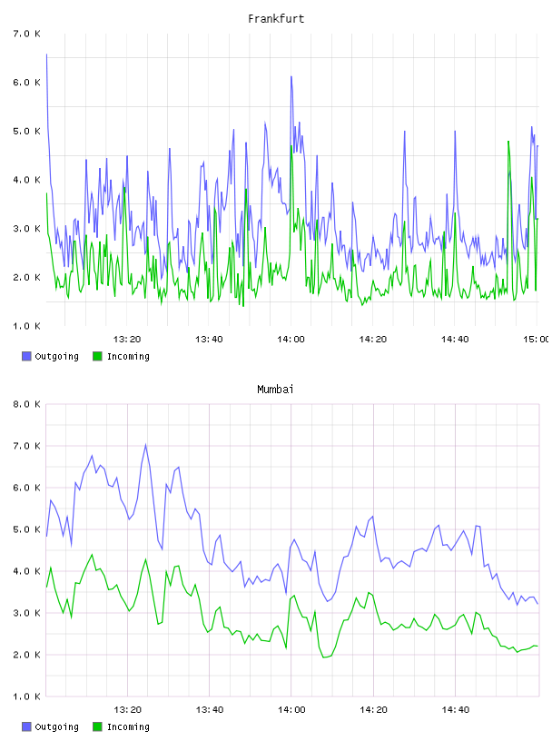Click the 7.0 K axis label in Frankfurt chart
Screen dimensions: 552x741
27,34
